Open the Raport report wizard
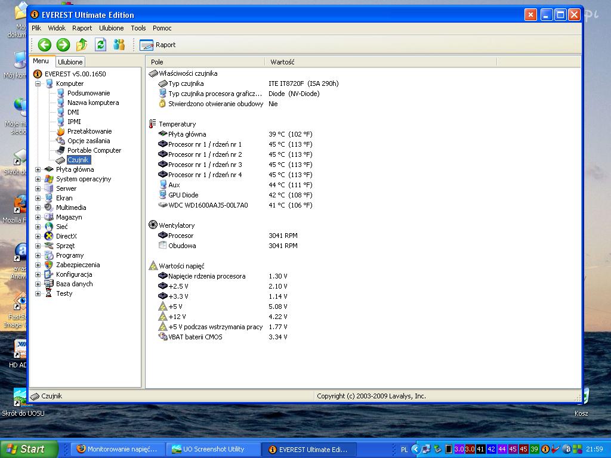Viewport: 611px width, 458px height. coord(158,45)
